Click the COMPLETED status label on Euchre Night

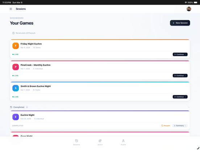(x=18, y=126)
